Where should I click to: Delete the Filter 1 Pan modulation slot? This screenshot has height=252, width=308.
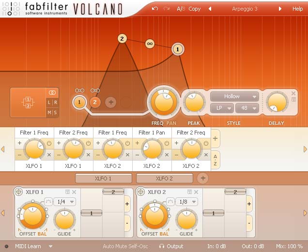(167, 155)
